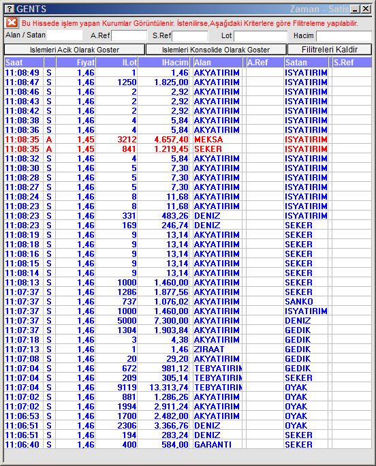Select the GARANTI buyer row at 11:06:40

(x=188, y=445)
